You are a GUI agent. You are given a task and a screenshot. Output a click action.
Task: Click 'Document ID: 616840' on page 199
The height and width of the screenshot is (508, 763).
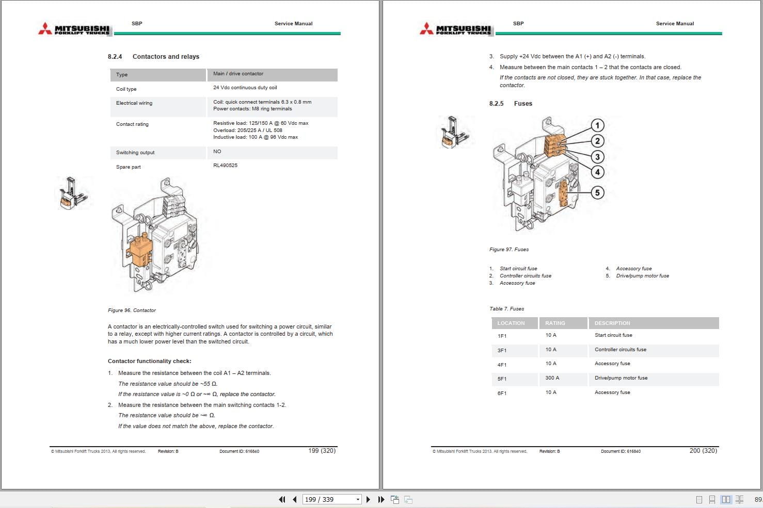[240, 451]
